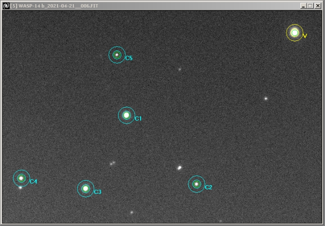This screenshot has width=325, height=226.
Task: Click the cyan C1 text label
Action: click(138, 119)
